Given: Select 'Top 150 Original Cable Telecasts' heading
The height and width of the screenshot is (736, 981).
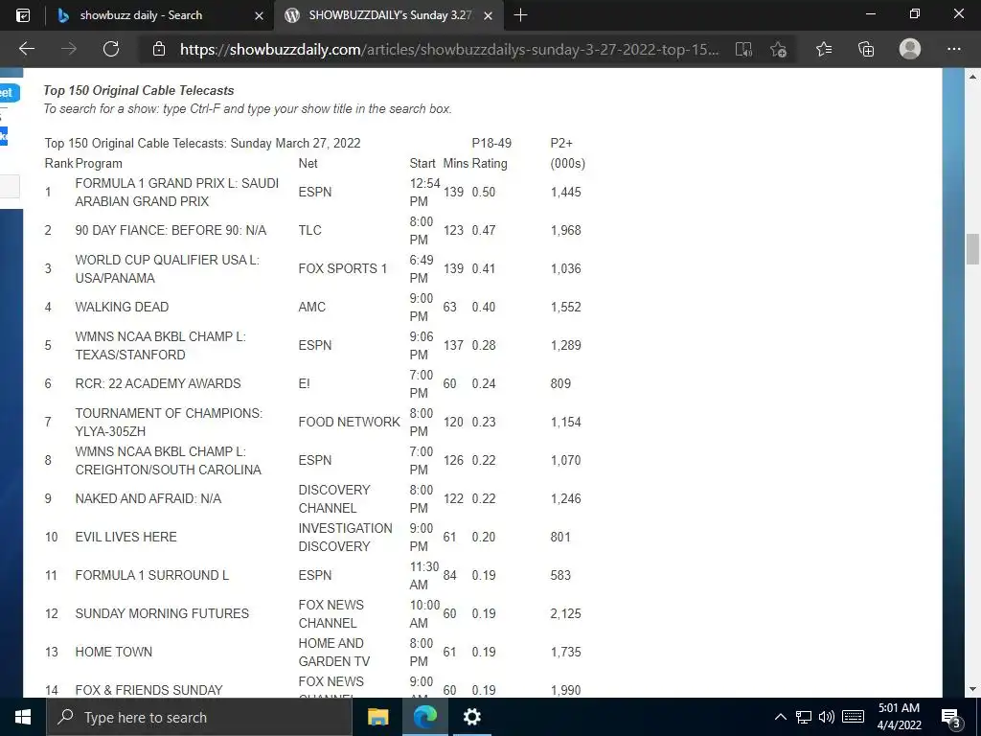Looking at the screenshot, I should [x=138, y=90].
